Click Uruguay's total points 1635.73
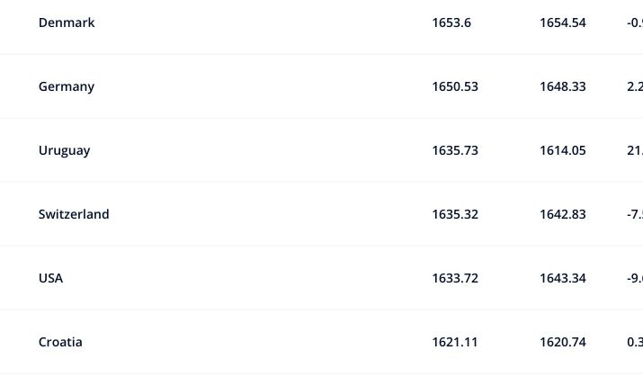This screenshot has width=643, height=386. pyautogui.click(x=455, y=150)
